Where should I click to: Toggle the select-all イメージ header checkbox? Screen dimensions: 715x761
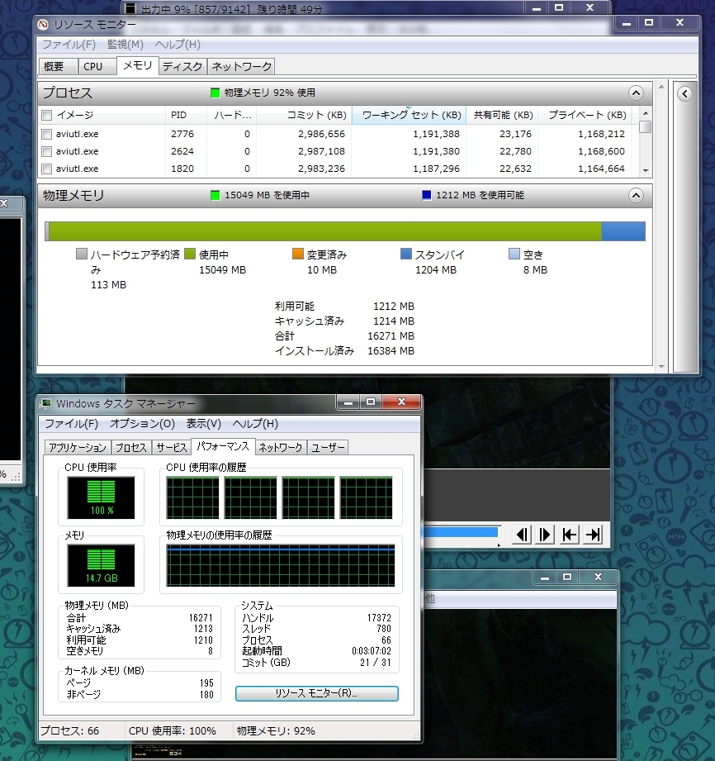tap(47, 115)
